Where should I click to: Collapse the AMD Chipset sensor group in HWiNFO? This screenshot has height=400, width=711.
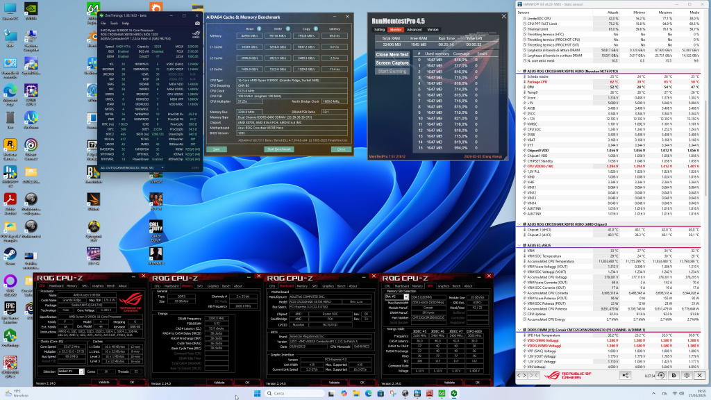[x=519, y=224]
